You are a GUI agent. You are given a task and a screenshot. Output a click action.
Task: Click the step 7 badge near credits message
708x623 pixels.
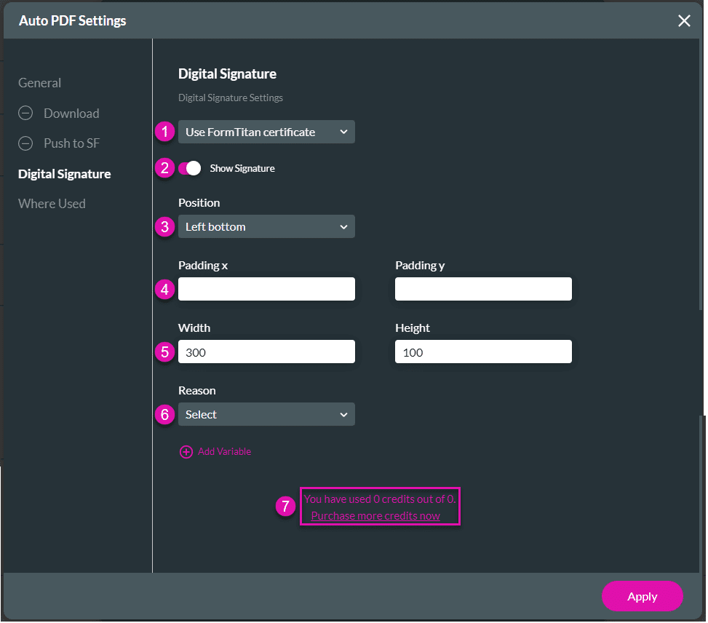tap(285, 506)
